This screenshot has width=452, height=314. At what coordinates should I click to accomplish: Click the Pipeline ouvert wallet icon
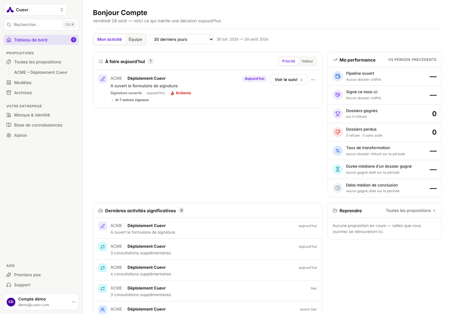[338, 76]
